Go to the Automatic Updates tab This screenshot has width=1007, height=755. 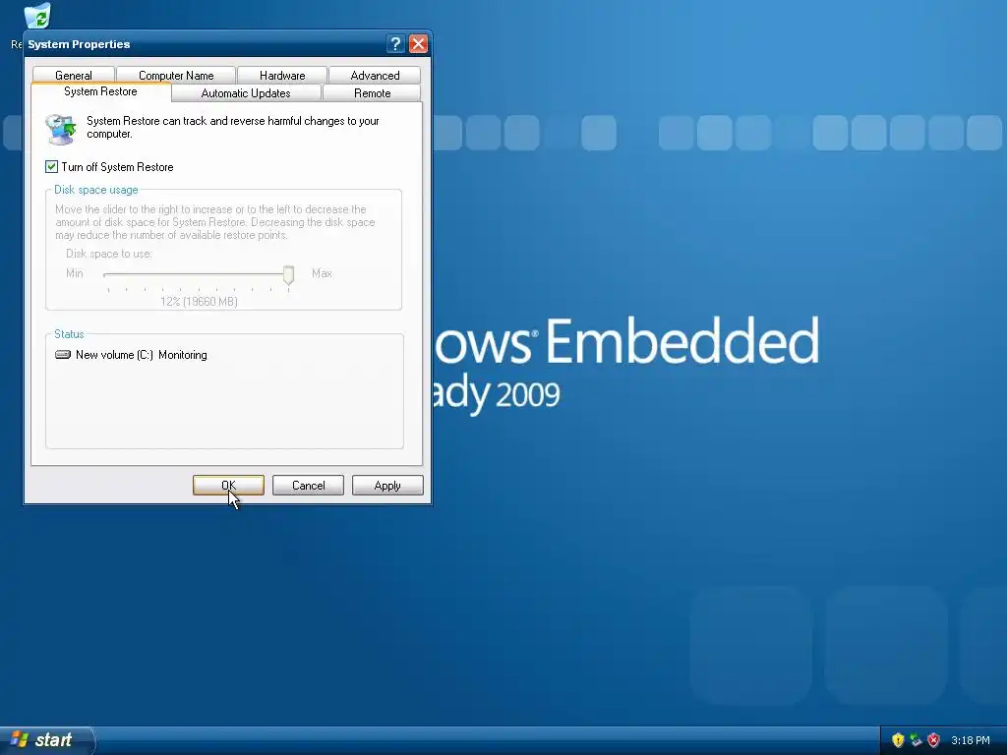point(246,93)
